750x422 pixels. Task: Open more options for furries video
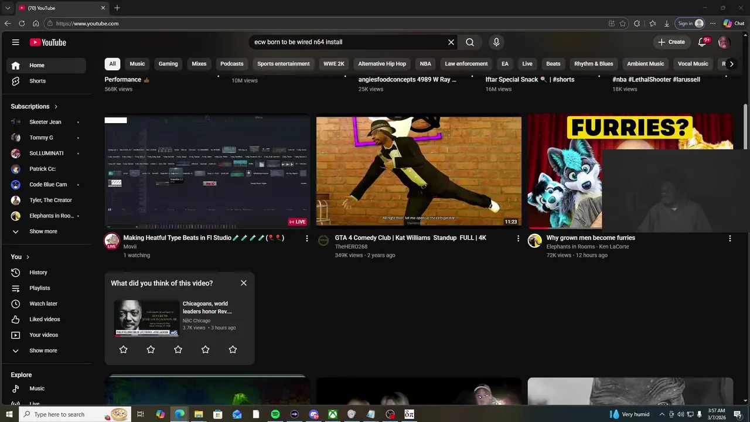point(729,239)
